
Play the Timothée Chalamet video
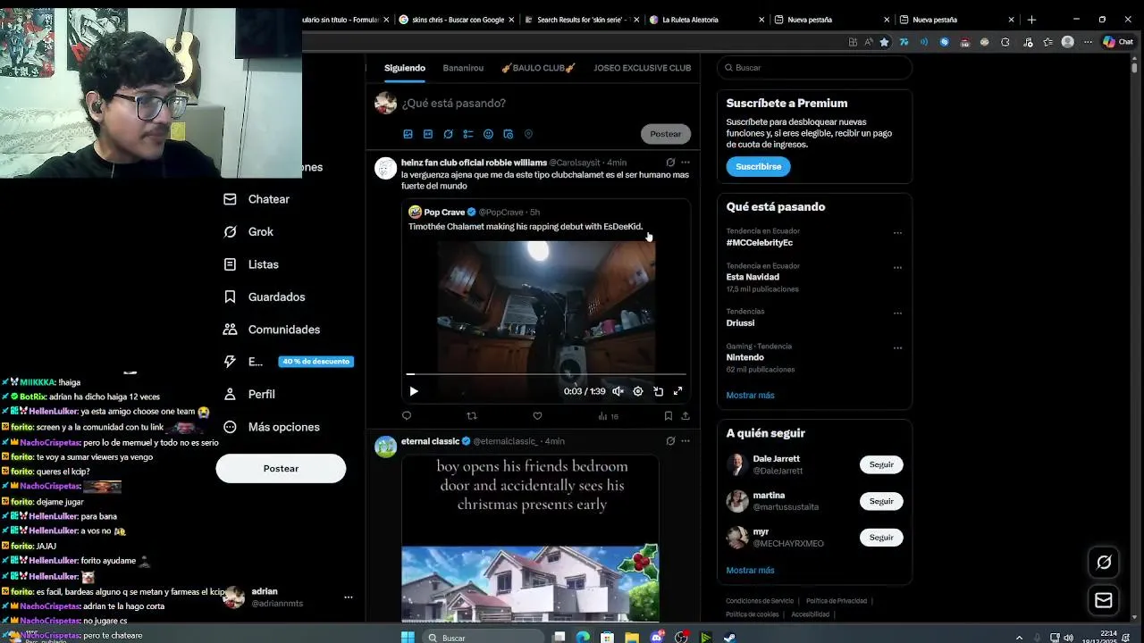click(413, 391)
